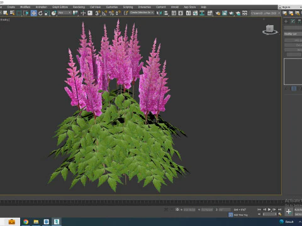Toggle the Angle Snap button
This screenshot has height=226, width=302.
tap(104, 13)
